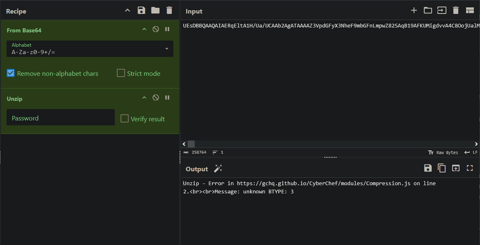The height and width of the screenshot is (245, 480).
Task: Copy the raw output to the clipboard
Action: pyautogui.click(x=441, y=168)
